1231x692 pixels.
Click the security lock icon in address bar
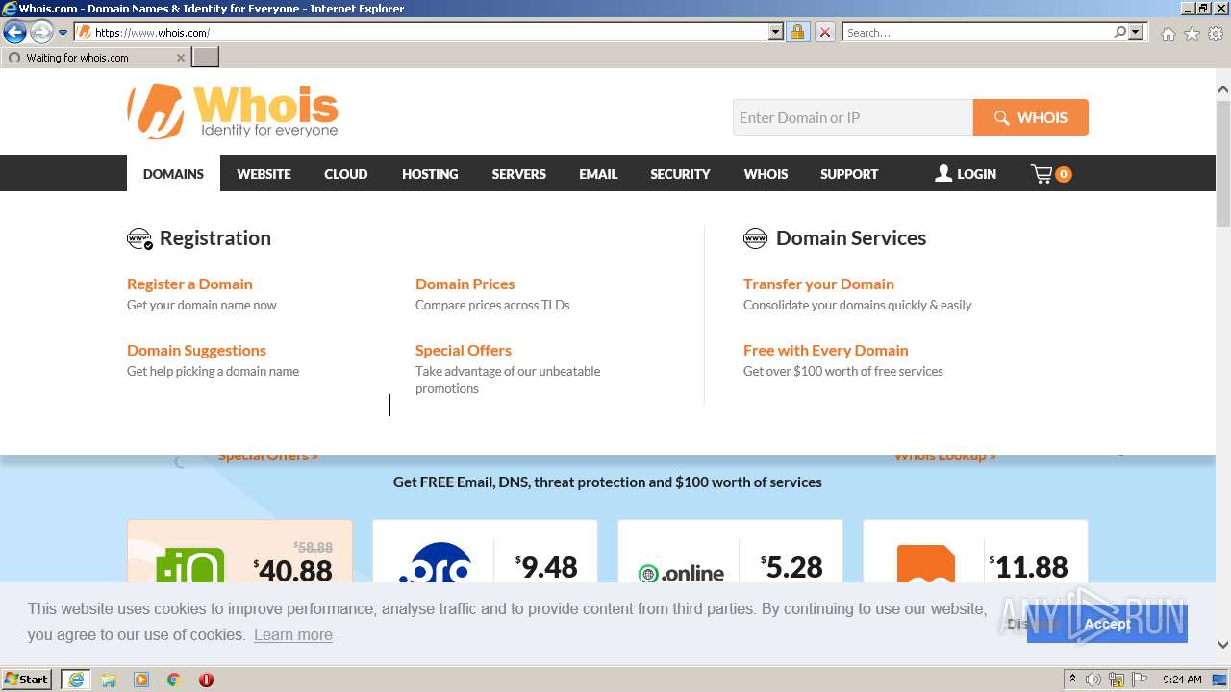(x=797, y=32)
